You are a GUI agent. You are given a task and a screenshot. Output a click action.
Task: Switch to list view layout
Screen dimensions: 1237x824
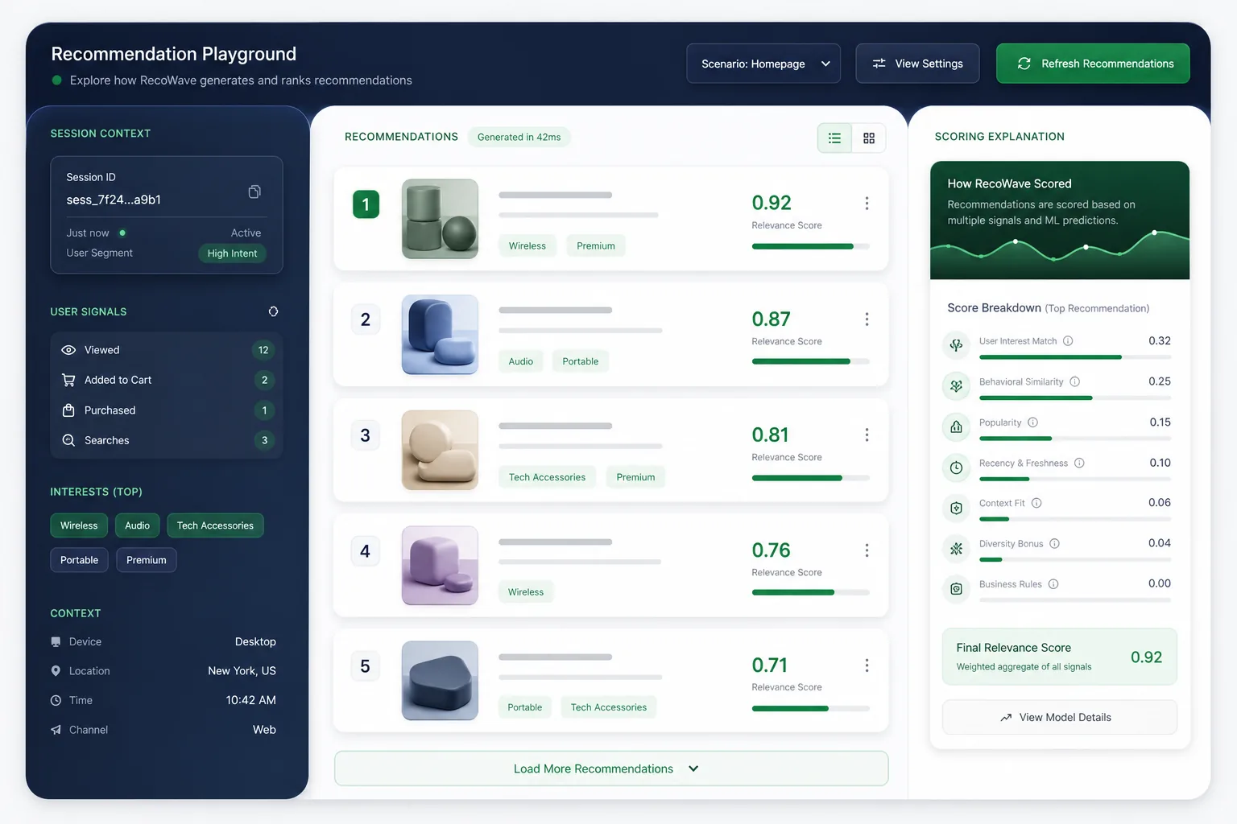(x=834, y=138)
